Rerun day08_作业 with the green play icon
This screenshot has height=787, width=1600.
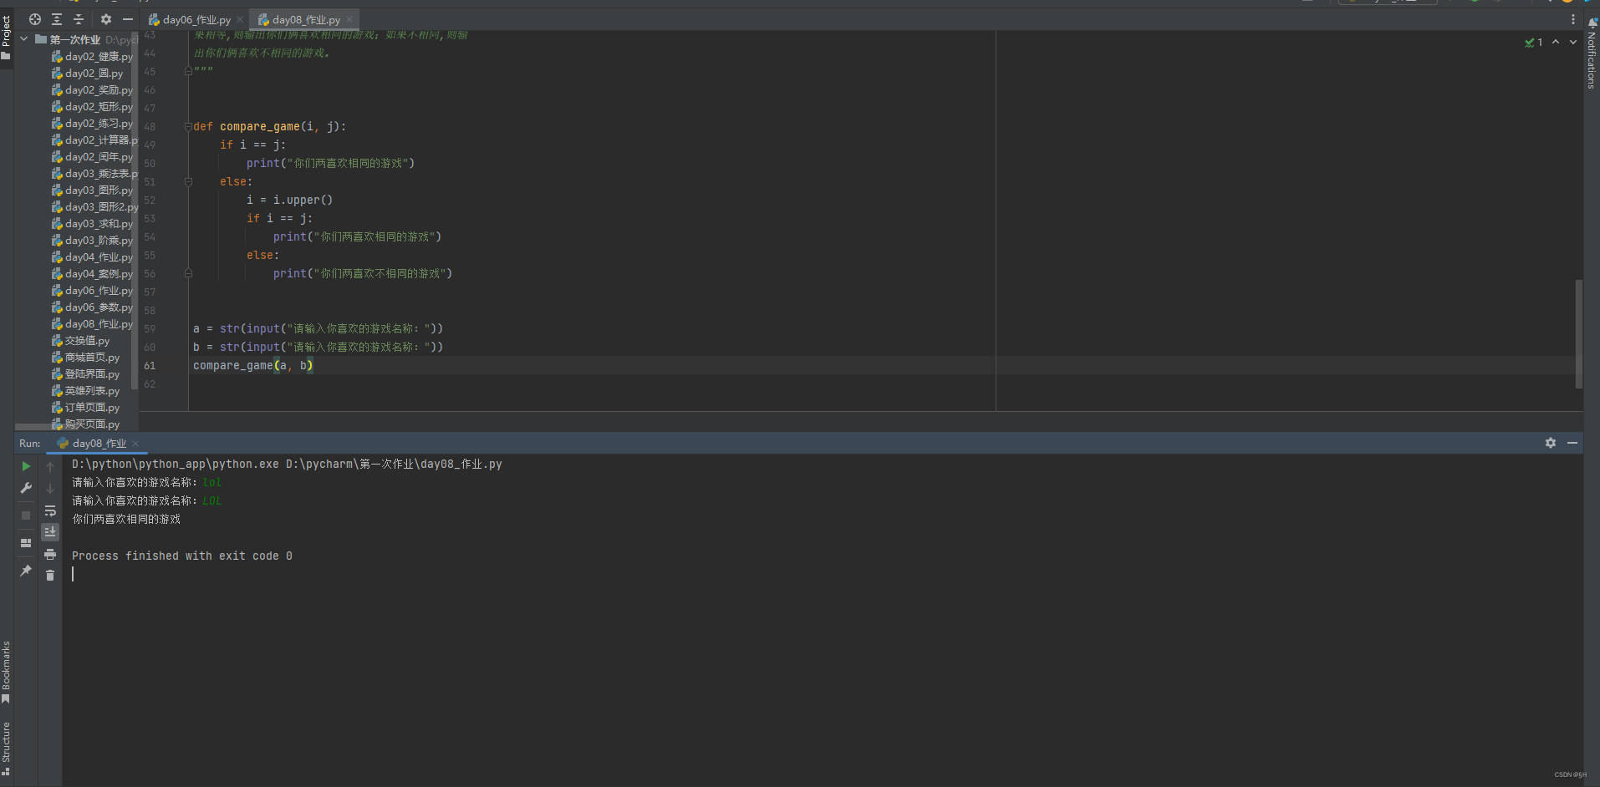(x=26, y=466)
